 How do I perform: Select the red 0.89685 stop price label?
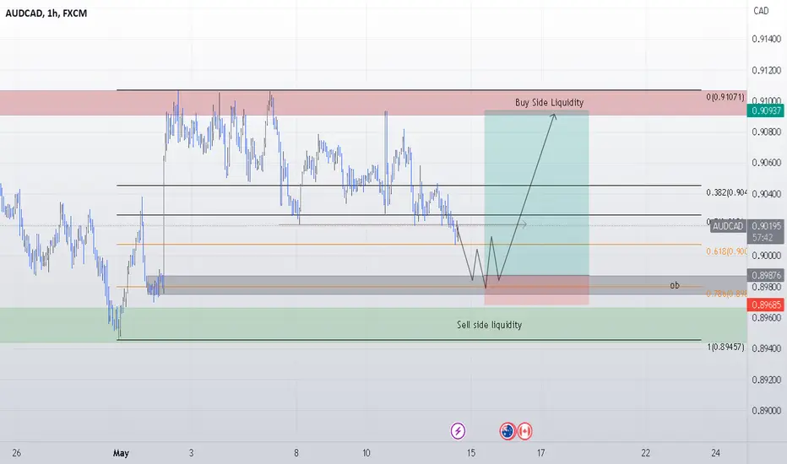(765, 305)
